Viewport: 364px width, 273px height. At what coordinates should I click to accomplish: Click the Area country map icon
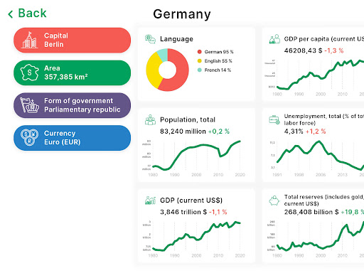(30, 73)
